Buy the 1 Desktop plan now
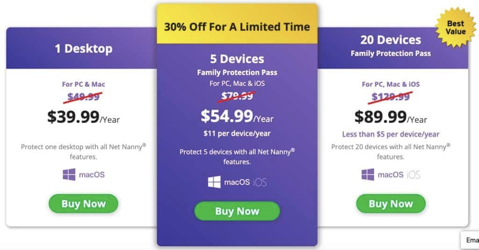This screenshot has height=250, width=479. coord(83,204)
